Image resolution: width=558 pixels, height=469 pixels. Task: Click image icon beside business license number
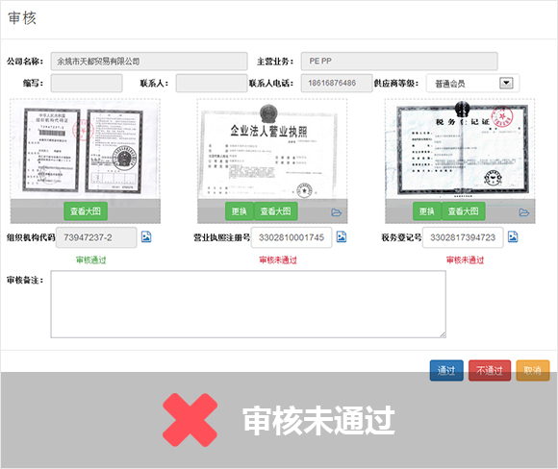point(342,236)
